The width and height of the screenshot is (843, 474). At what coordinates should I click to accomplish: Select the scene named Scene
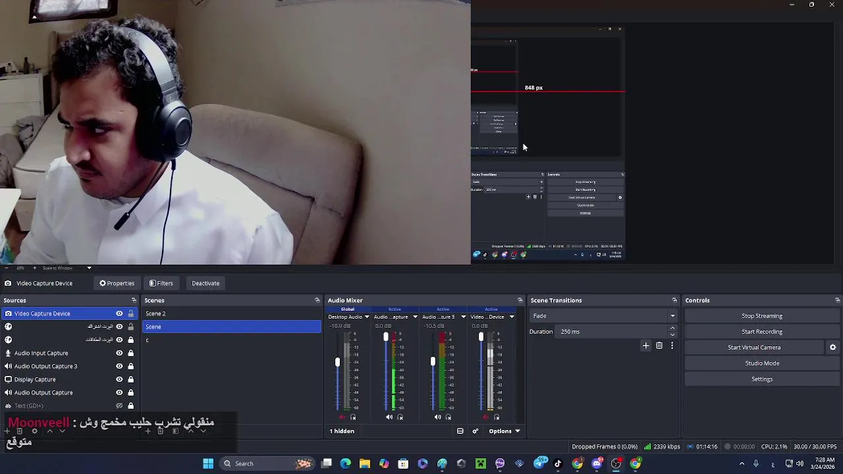(232, 327)
